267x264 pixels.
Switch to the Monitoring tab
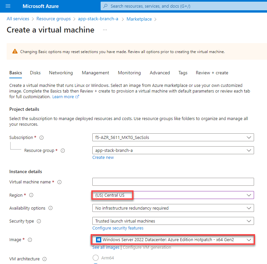tap(129, 73)
